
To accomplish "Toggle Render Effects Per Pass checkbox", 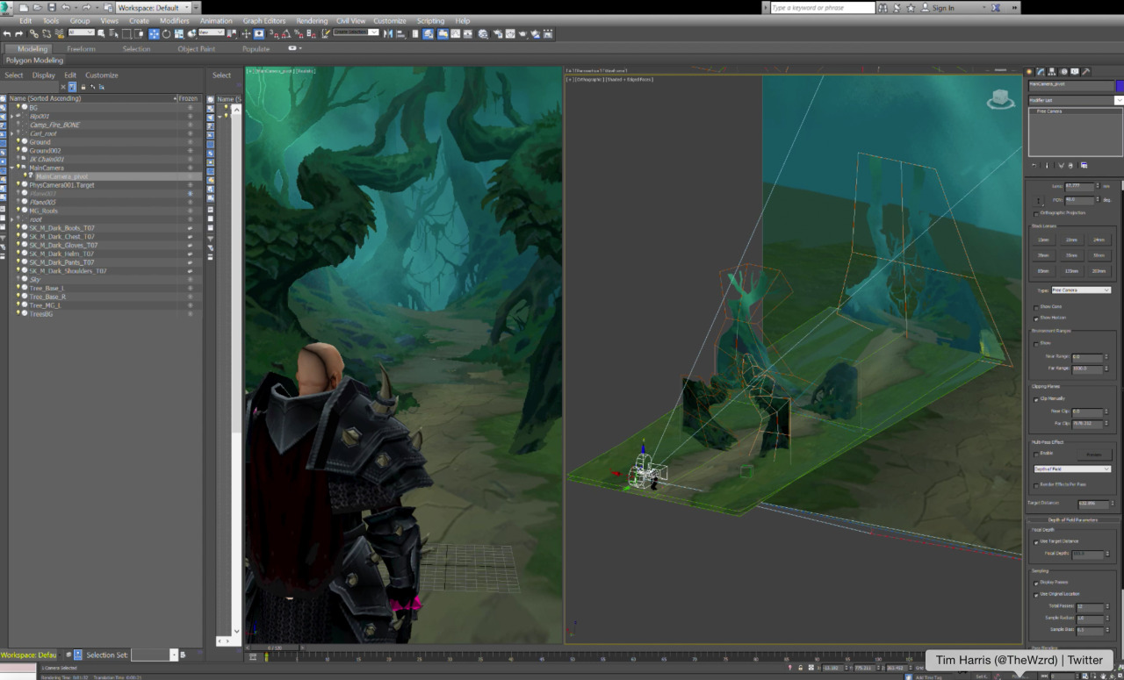I will click(x=1036, y=486).
